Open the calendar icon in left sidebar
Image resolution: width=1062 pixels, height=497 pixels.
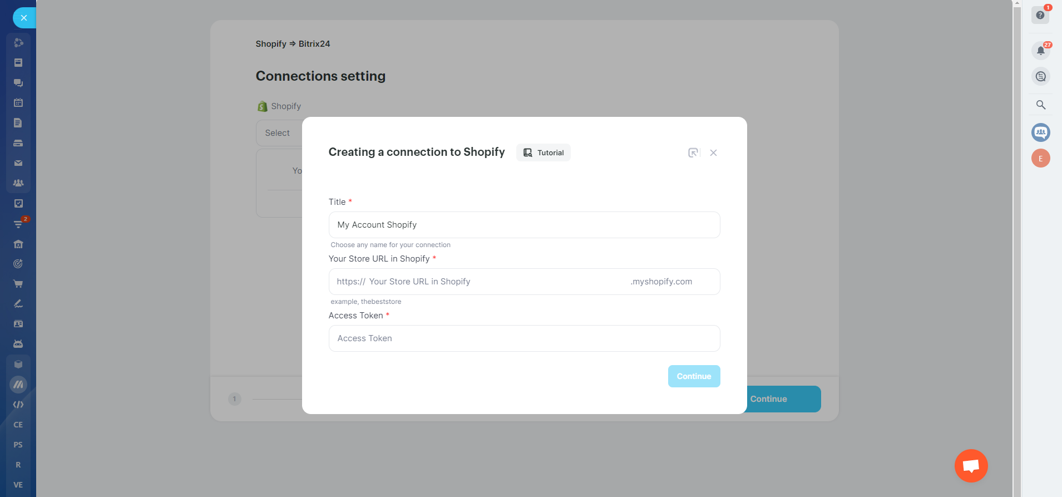point(18,102)
